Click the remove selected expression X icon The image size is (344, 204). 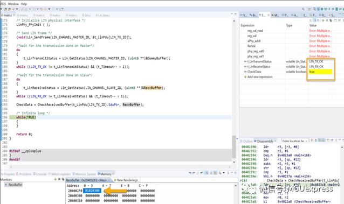pyautogui.click(x=327, y=20)
